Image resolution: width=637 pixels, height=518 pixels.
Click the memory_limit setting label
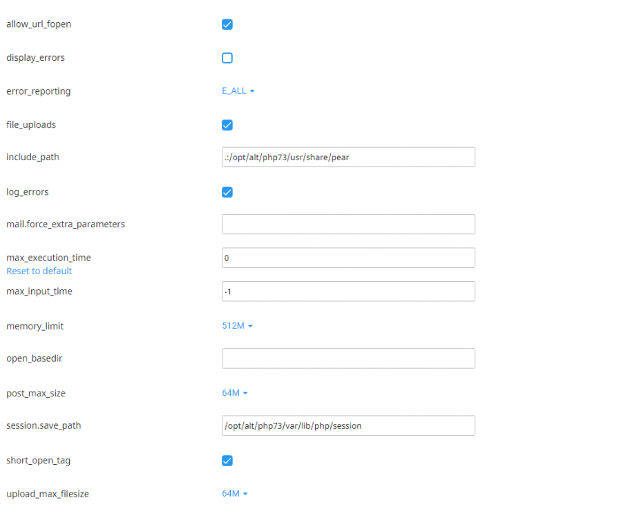[x=35, y=326]
